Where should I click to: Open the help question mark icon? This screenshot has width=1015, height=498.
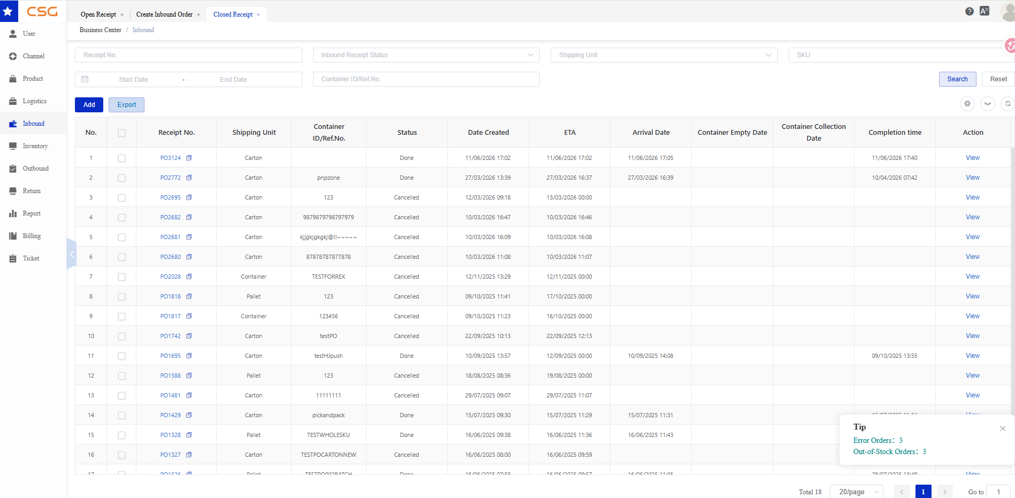click(x=969, y=11)
